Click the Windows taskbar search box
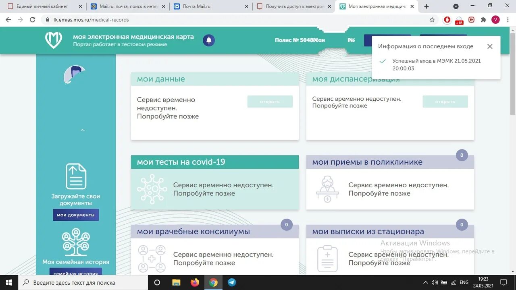516x290 pixels. coord(83,282)
